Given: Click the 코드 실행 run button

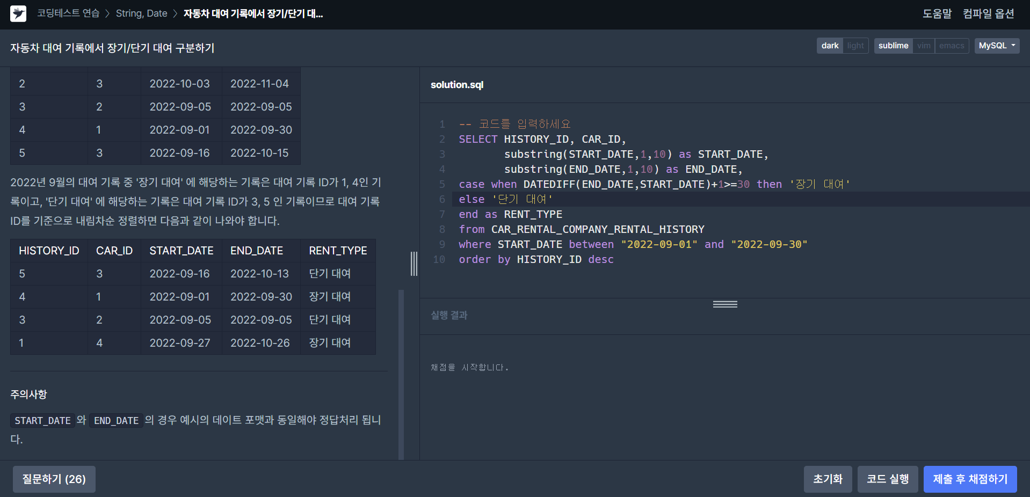Looking at the screenshot, I should point(888,479).
